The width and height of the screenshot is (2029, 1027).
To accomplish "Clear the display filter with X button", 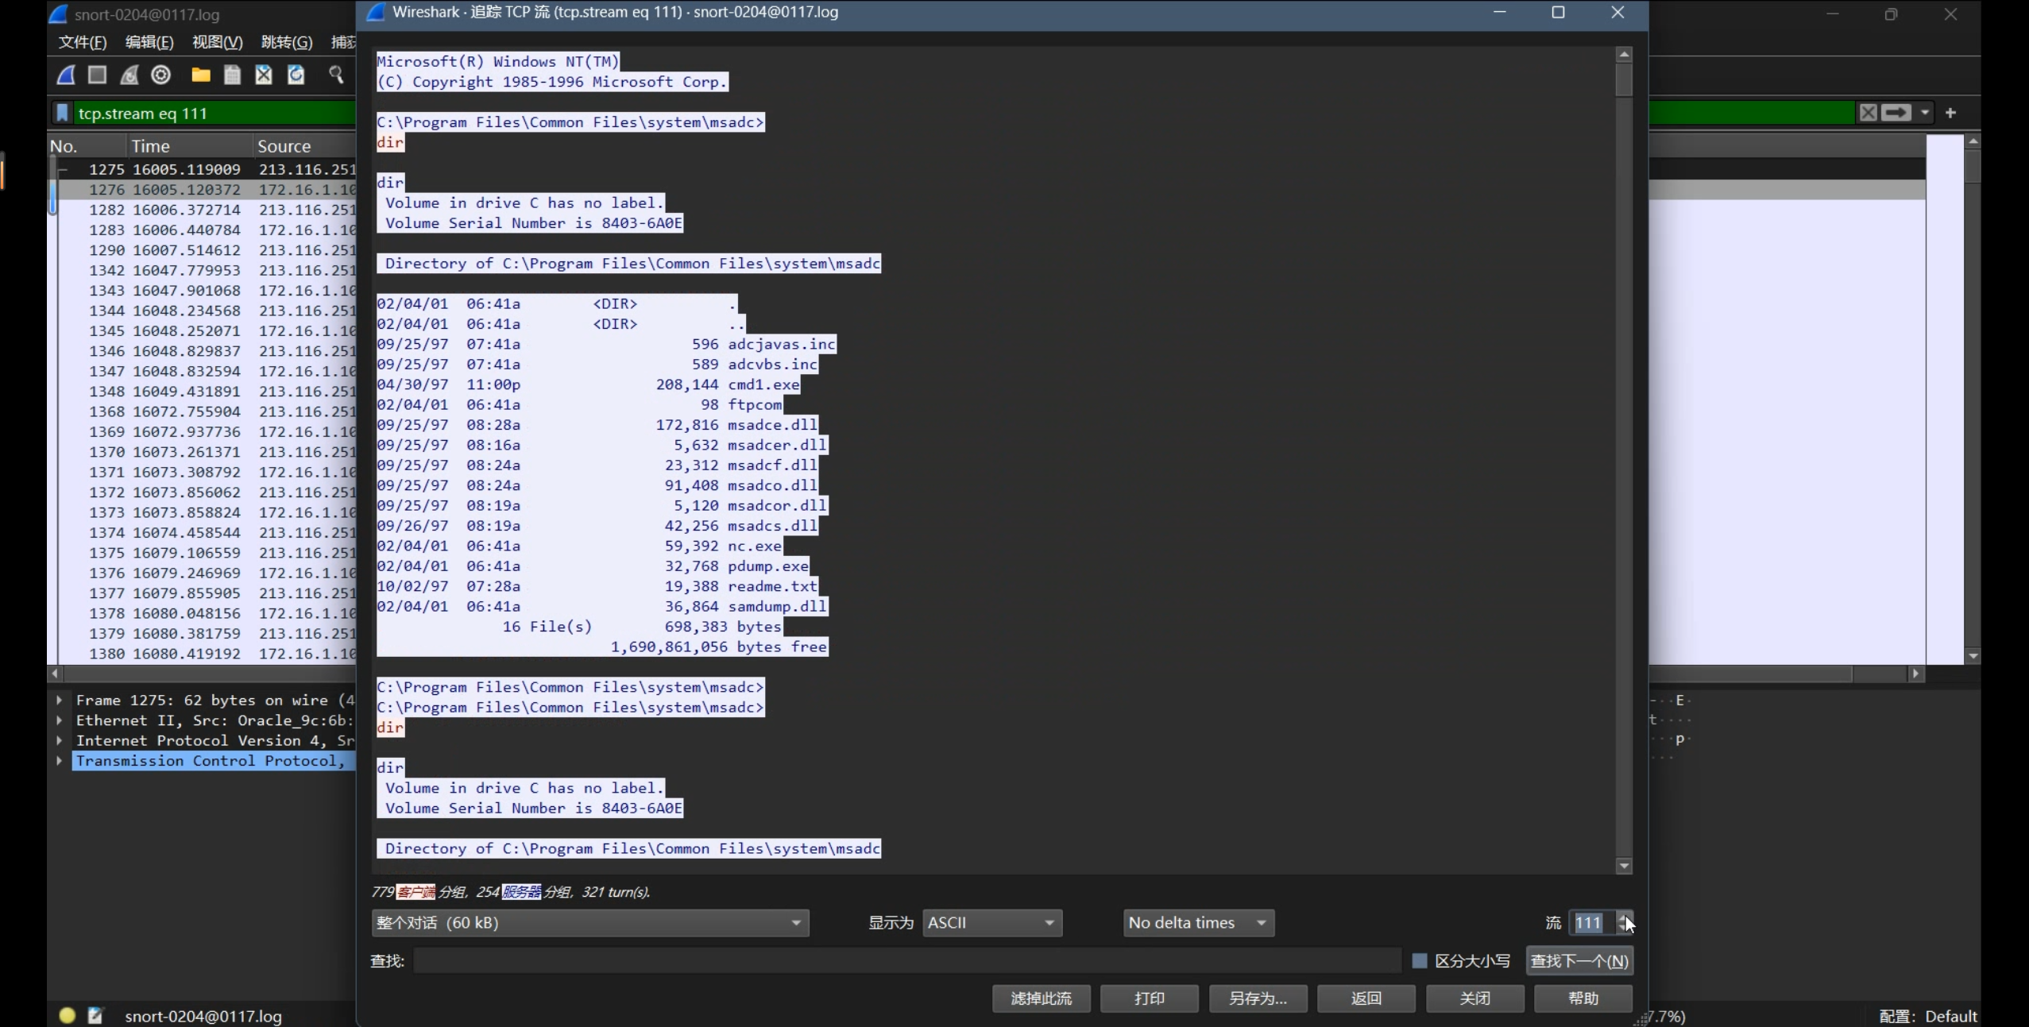I will pyautogui.click(x=1868, y=113).
